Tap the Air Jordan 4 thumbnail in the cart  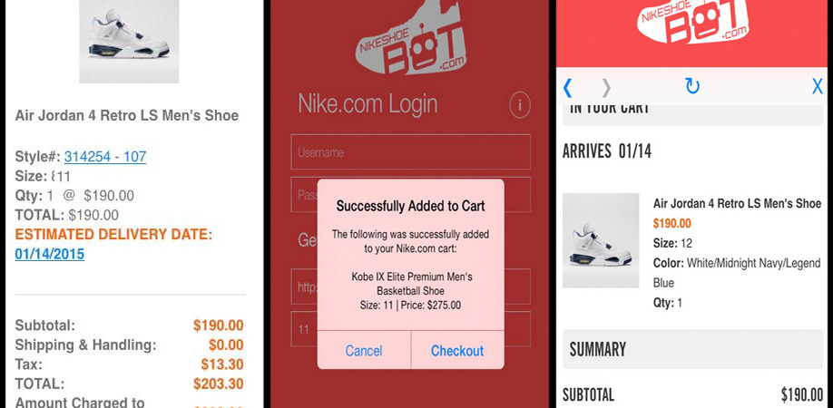pyautogui.click(x=601, y=240)
